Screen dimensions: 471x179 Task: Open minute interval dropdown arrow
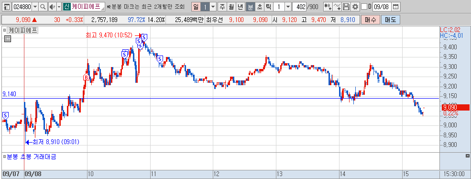coord(288,6)
